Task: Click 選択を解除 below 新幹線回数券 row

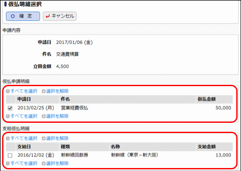Action: (57, 163)
